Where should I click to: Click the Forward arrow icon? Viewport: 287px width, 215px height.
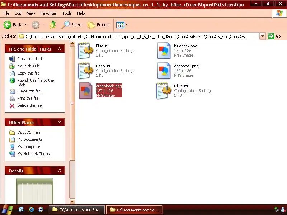(x=36, y=25)
